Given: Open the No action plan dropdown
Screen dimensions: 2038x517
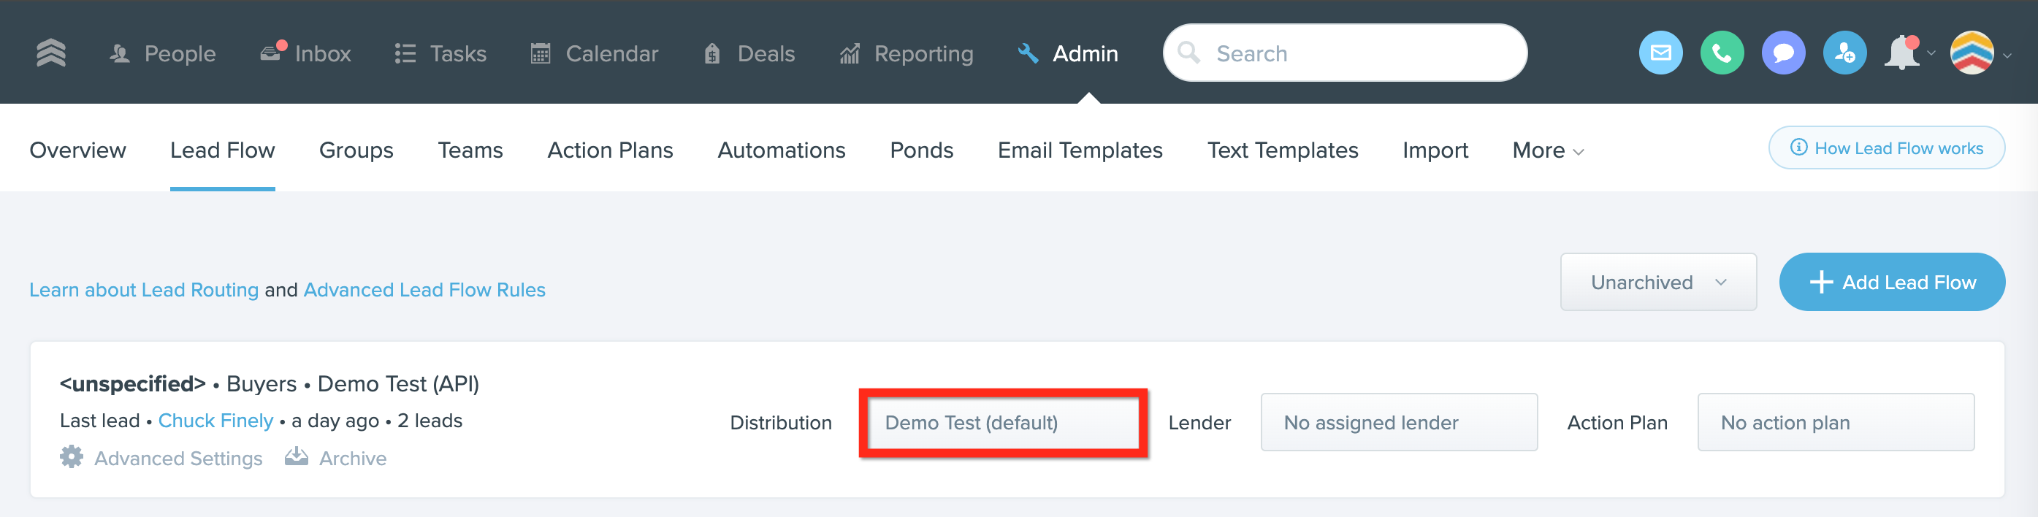Looking at the screenshot, I should [x=1835, y=423].
